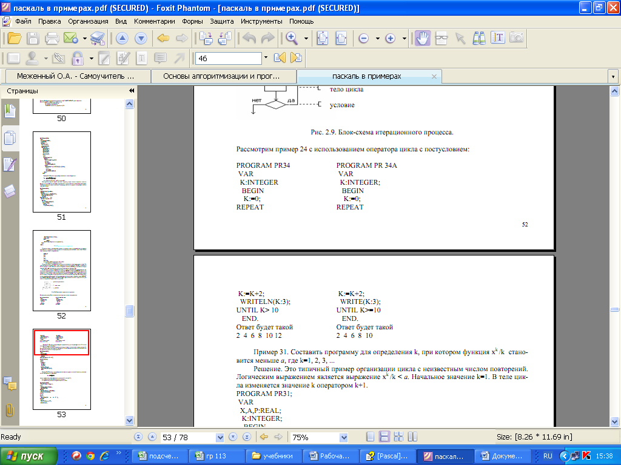Click into the field showing 46
The image size is (621, 465).
[x=228, y=58]
